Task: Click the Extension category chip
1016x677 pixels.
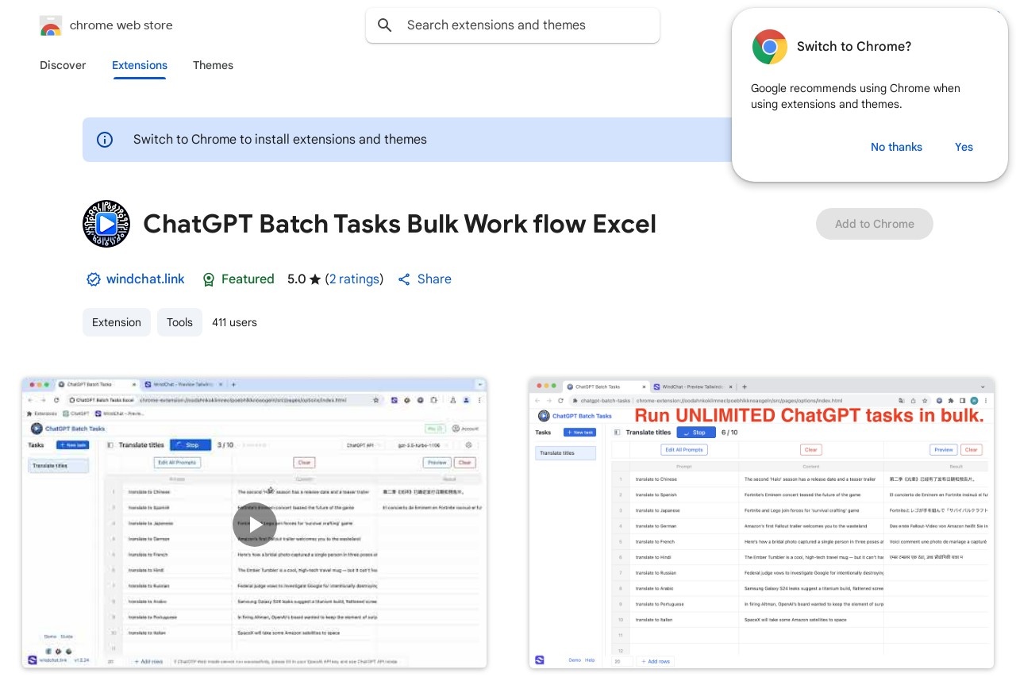Action: pos(117,322)
